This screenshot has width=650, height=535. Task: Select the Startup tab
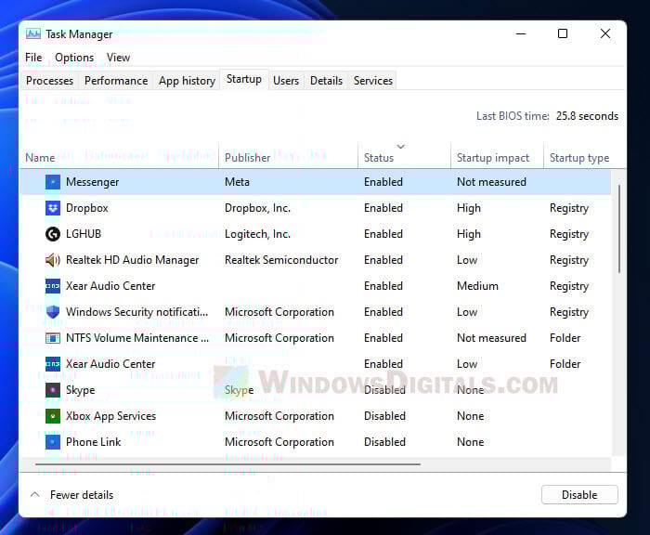point(244,79)
